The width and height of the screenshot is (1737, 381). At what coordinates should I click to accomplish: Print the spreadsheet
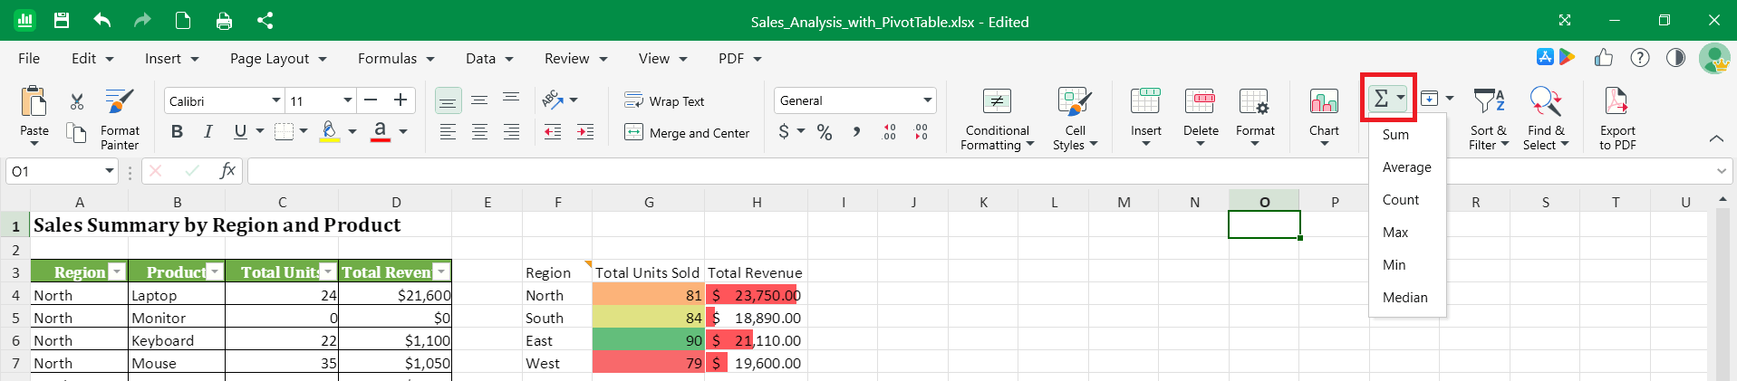(224, 21)
